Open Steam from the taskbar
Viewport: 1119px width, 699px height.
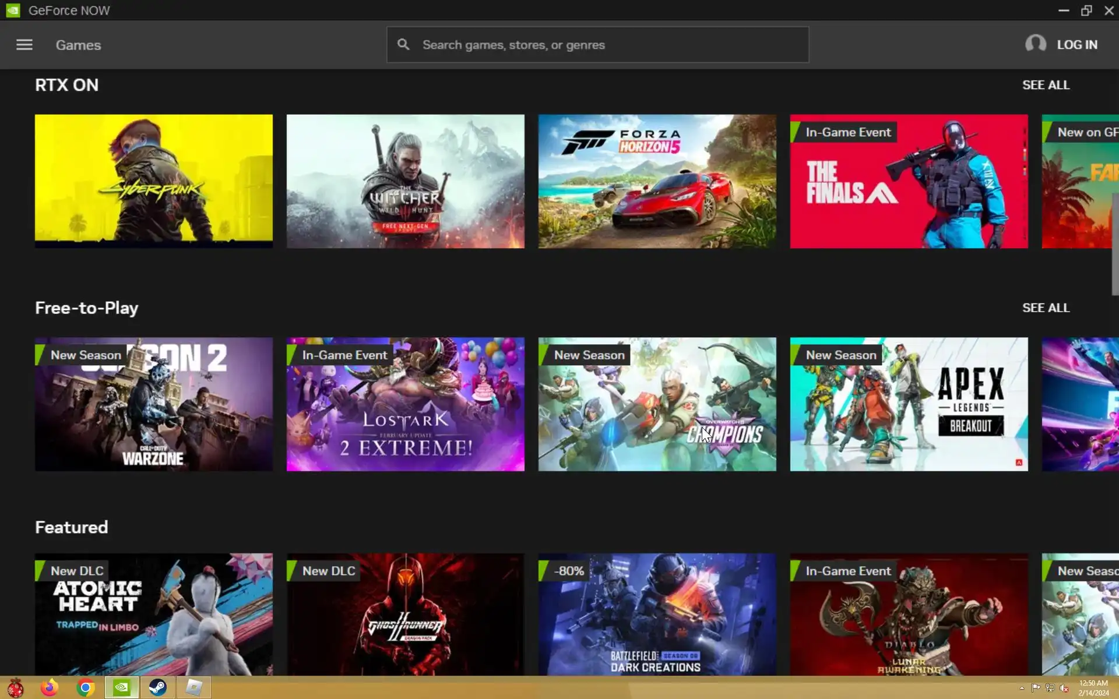[x=157, y=688]
